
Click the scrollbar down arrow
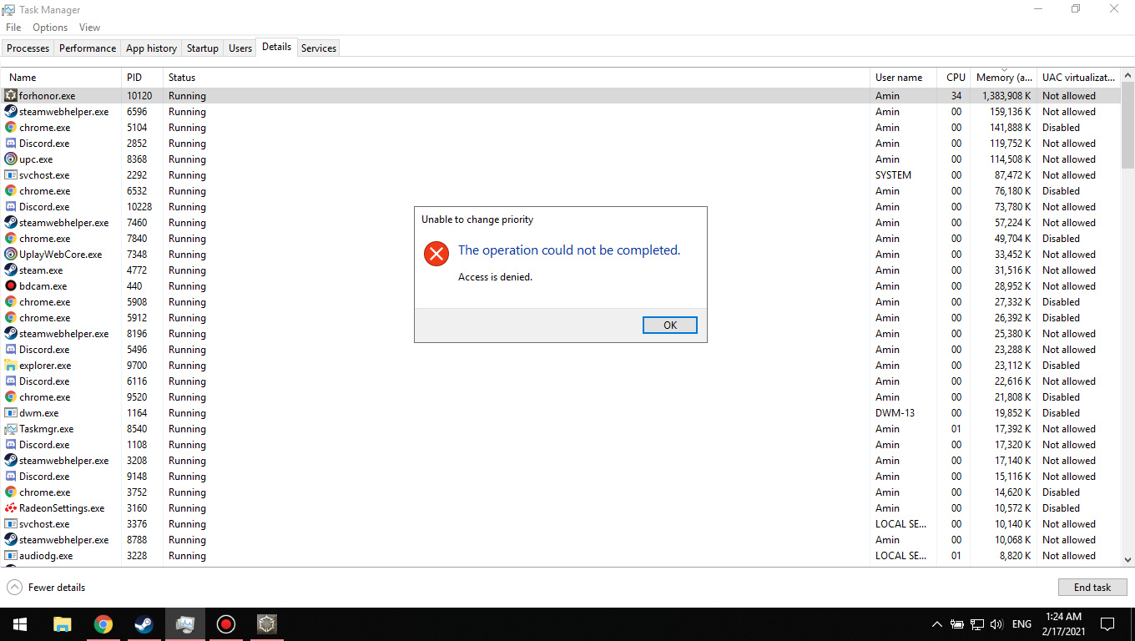[x=1127, y=560]
